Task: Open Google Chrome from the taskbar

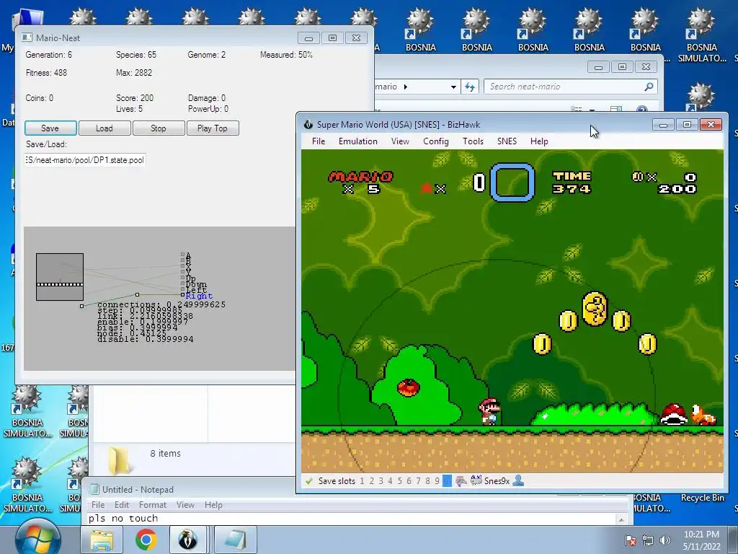Action: pyautogui.click(x=146, y=540)
